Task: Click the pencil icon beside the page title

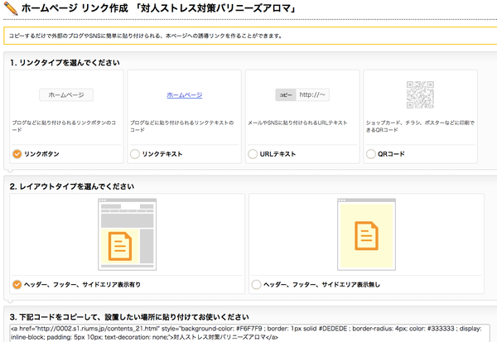Action: (10, 8)
